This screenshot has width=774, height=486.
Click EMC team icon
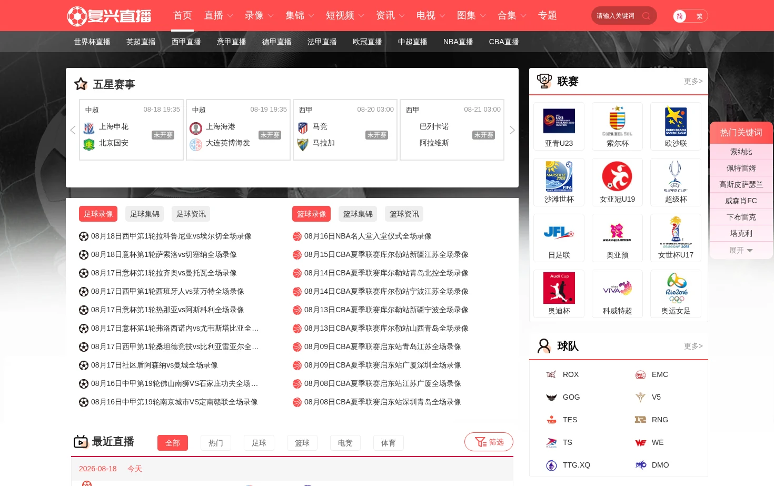click(x=640, y=374)
